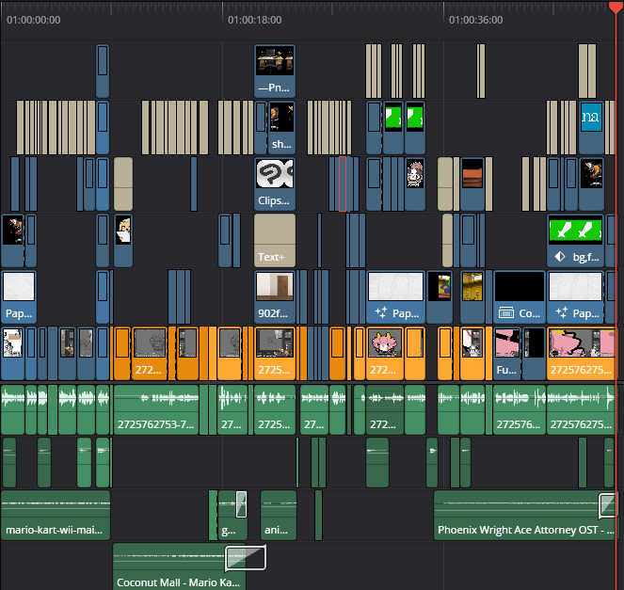624x590 pixels.
Task: Select the leftmost Pap... paper texture clip
Action: click(19, 296)
